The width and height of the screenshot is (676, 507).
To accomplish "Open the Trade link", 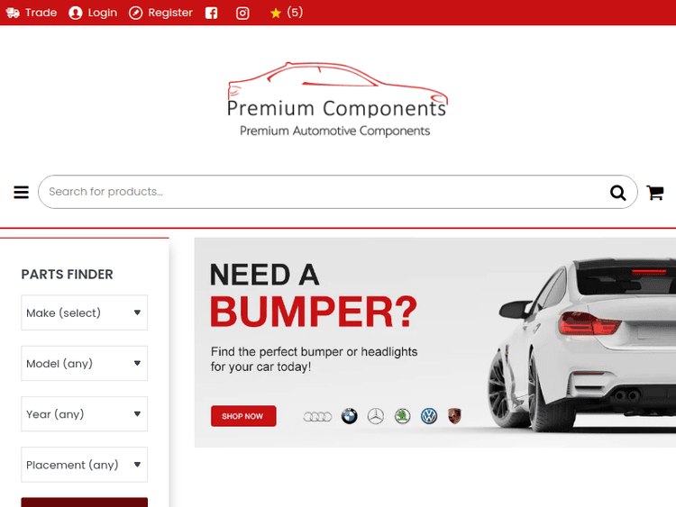I will (41, 13).
